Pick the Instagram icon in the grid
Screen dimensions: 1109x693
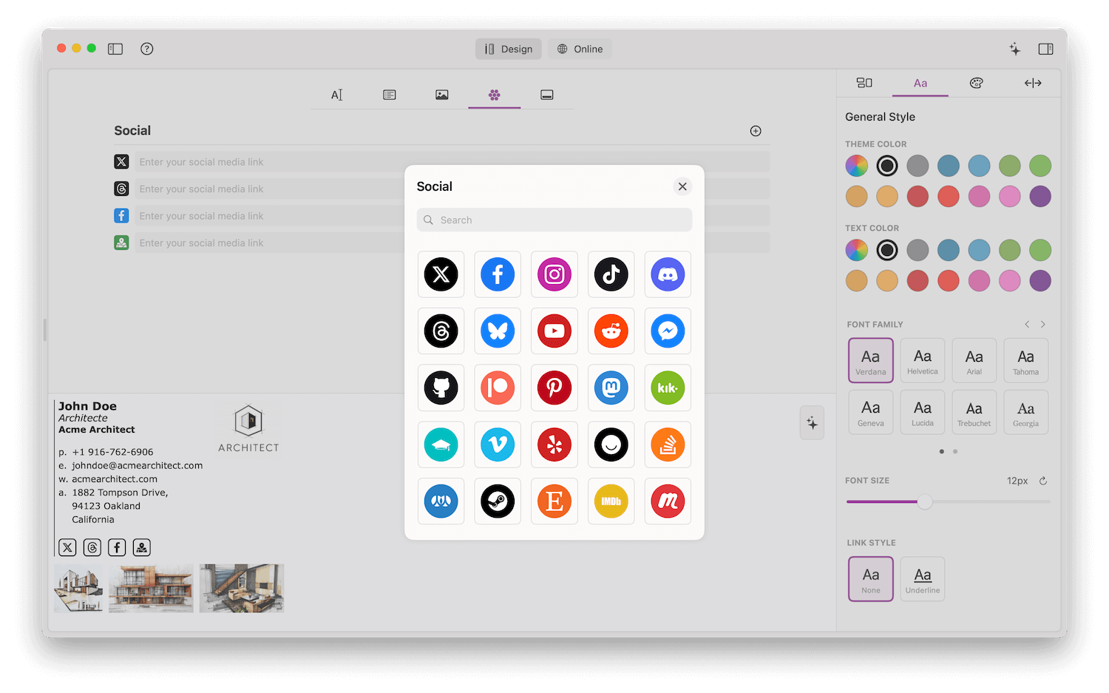click(554, 274)
